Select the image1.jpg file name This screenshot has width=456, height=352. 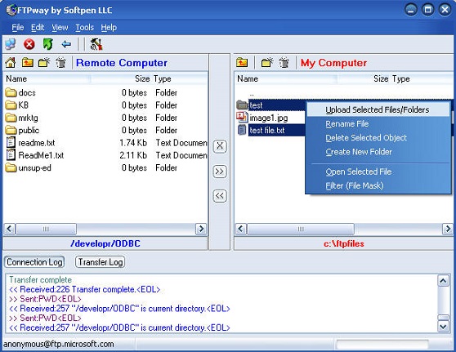click(269, 118)
